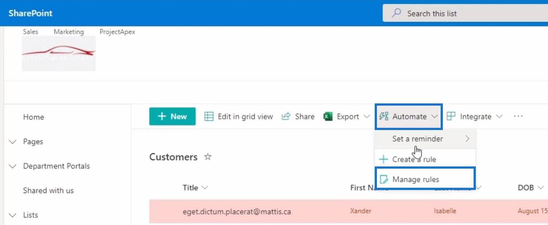Image resolution: width=548 pixels, height=225 pixels.
Task: Open the ProjectApex navigation link
Action: tap(117, 32)
